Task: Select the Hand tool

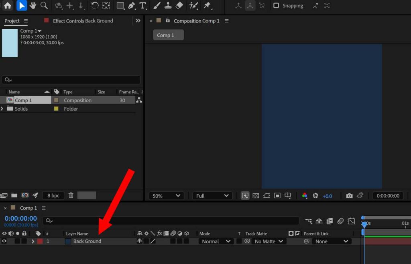Action: pos(33,6)
